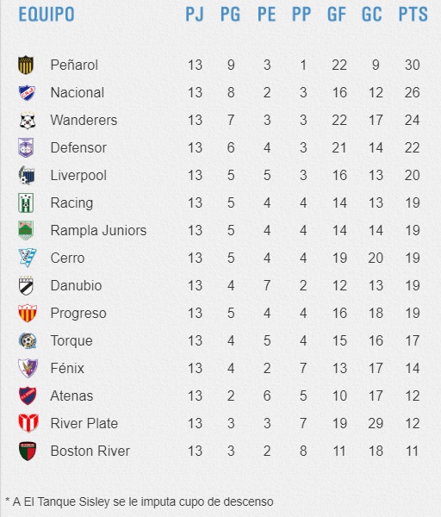441x517 pixels.
Task: Click the Progreso red yellow crest
Action: [x=28, y=313]
